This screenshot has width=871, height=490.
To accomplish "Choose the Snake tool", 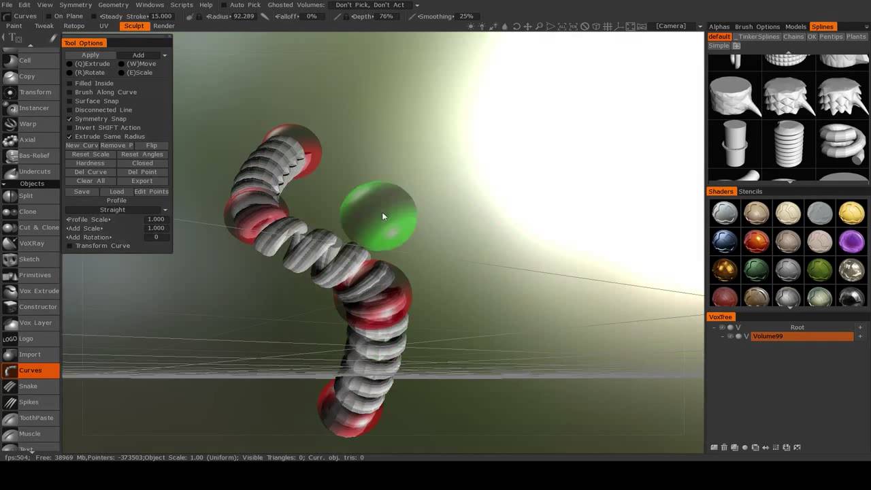I will coord(30,386).
